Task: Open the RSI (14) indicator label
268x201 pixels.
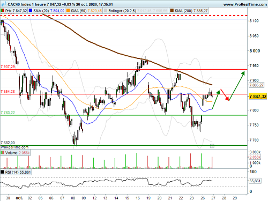Action: pyautogui.click(x=12, y=172)
